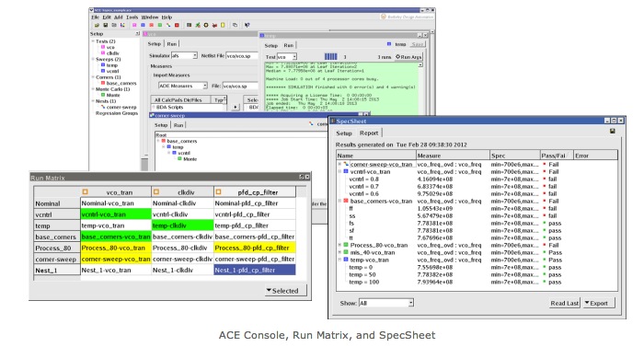Click the Run Args button
Viewport: 644px width, 347px height.
tap(408, 57)
